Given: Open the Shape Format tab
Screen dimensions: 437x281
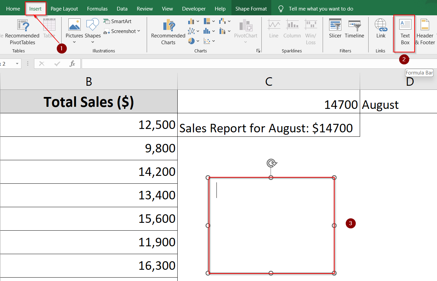Looking at the screenshot, I should pyautogui.click(x=251, y=9).
